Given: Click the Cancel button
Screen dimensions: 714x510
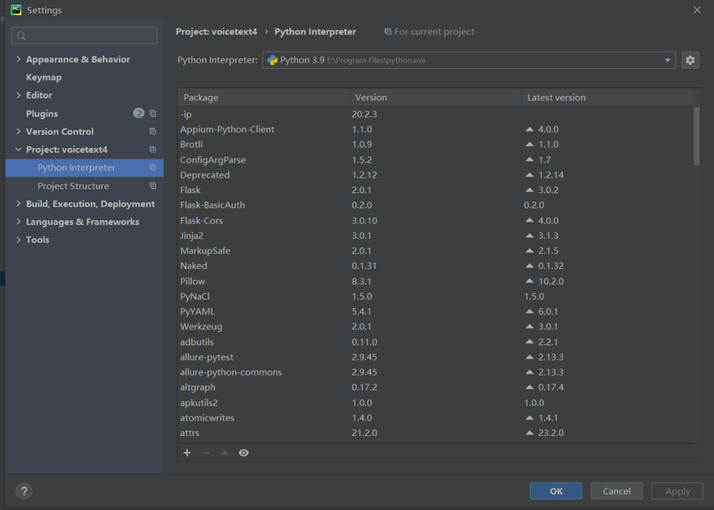Looking at the screenshot, I should (617, 491).
